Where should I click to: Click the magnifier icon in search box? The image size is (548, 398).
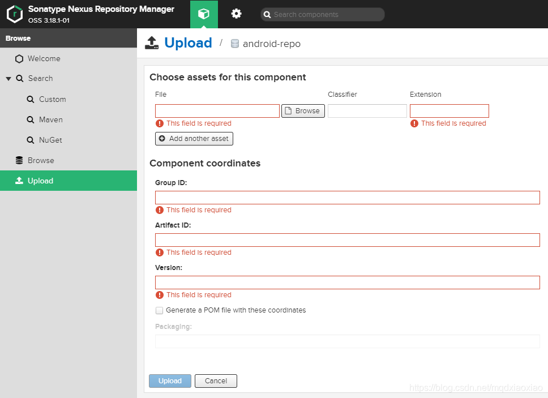pyautogui.click(x=267, y=15)
